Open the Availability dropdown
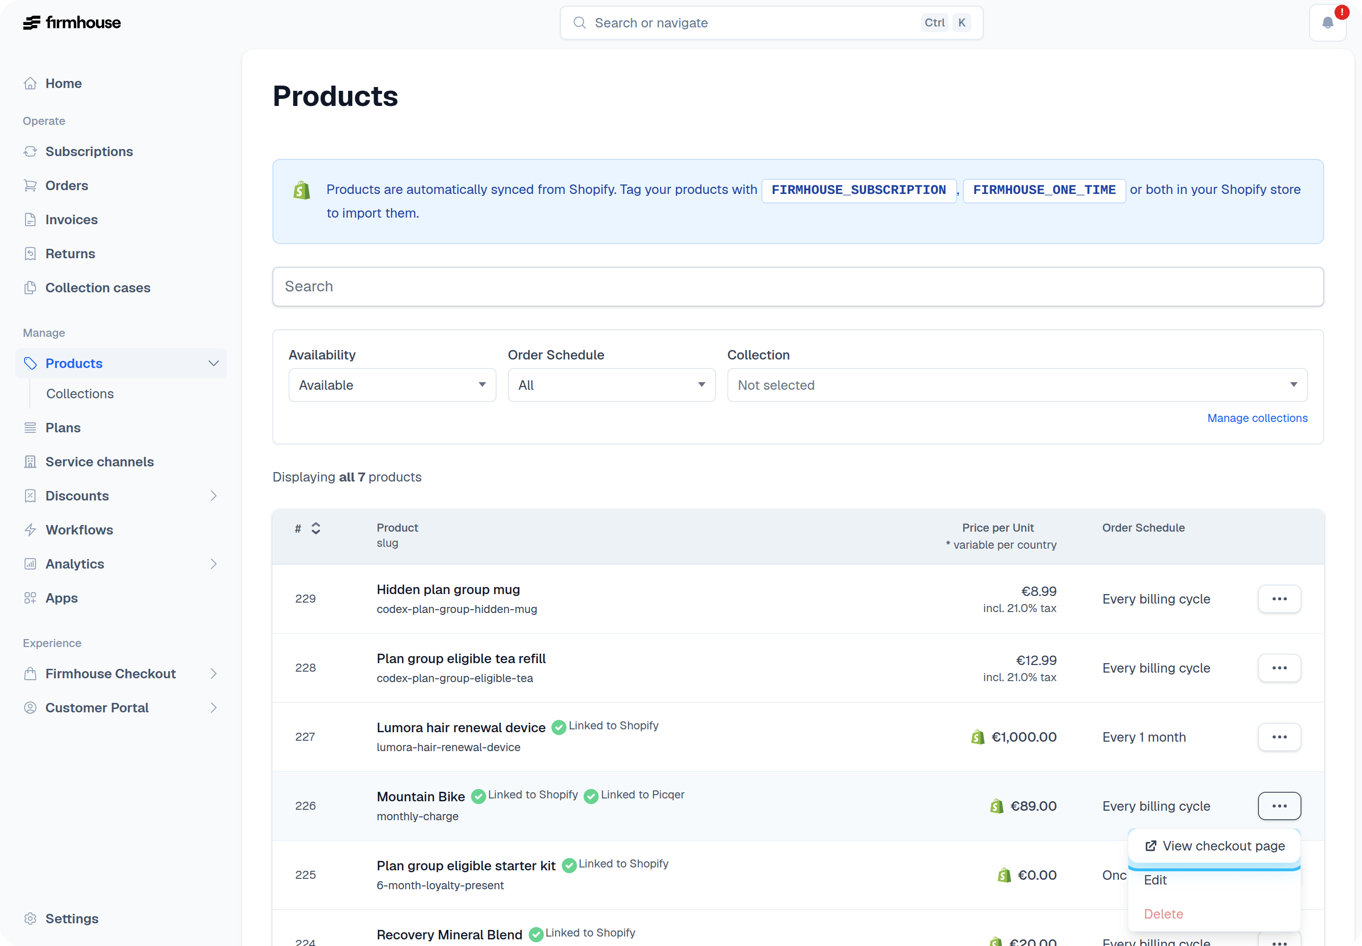 pyautogui.click(x=393, y=385)
